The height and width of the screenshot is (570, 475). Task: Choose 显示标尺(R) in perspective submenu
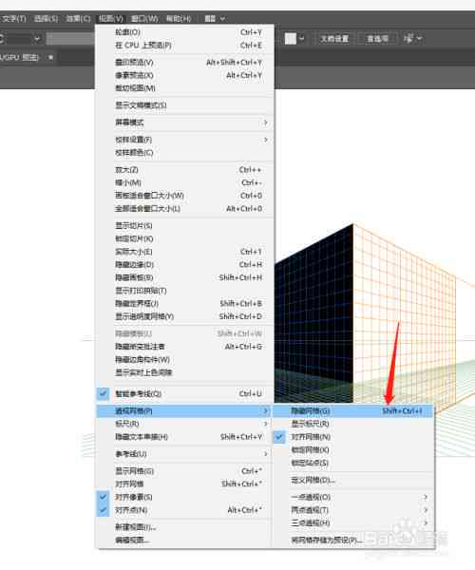pos(353,424)
